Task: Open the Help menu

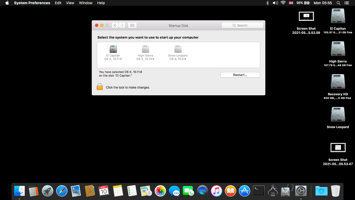Action: (x=101, y=3)
